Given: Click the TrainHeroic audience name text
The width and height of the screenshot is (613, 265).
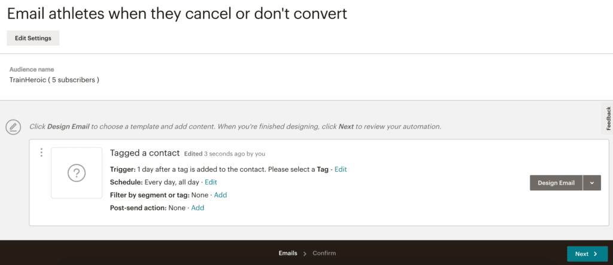Looking at the screenshot, I should [x=54, y=80].
